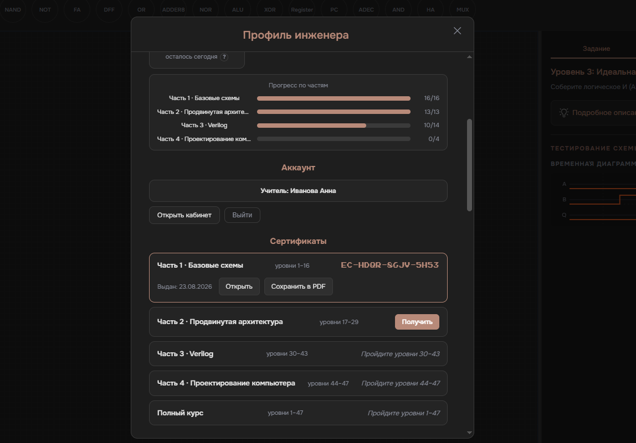Screen dimensions: 636x443
Task: Select the FA component chip
Action: coord(77,10)
